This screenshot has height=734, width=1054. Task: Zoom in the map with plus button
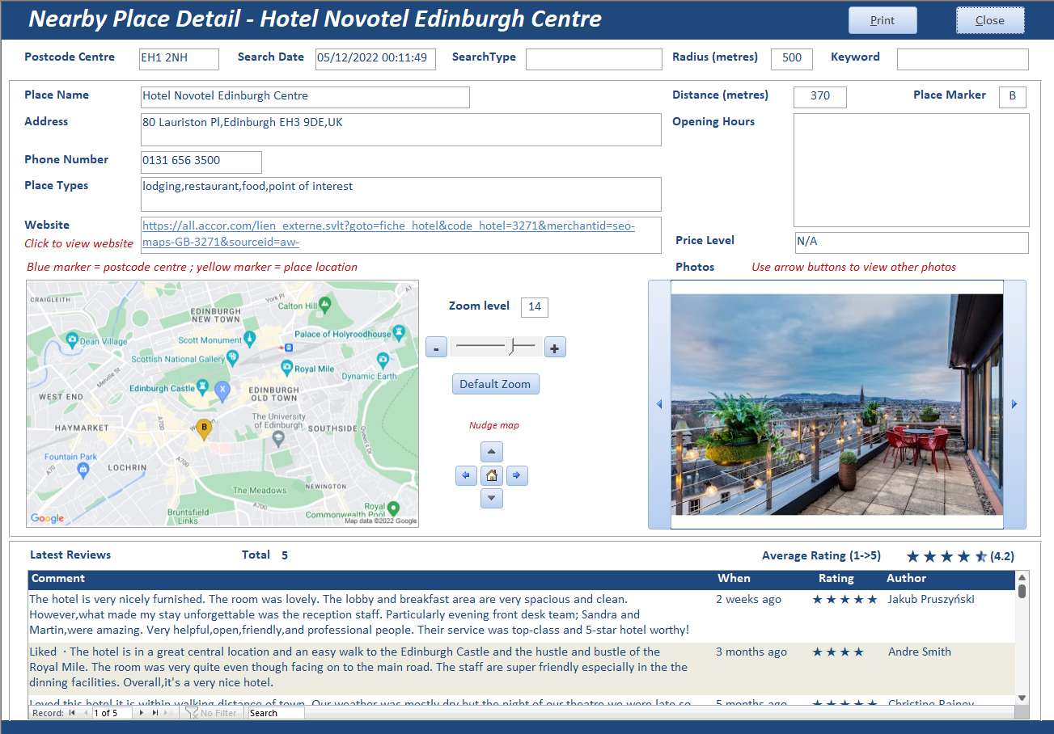point(555,348)
